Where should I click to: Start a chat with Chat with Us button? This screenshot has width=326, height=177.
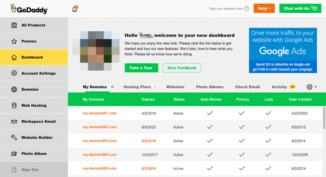(300, 8)
